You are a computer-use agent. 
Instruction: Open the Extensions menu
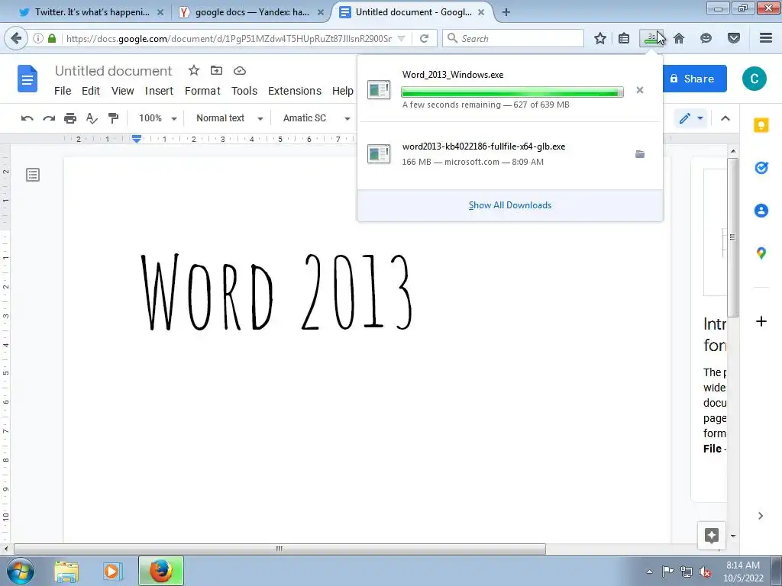pos(295,91)
